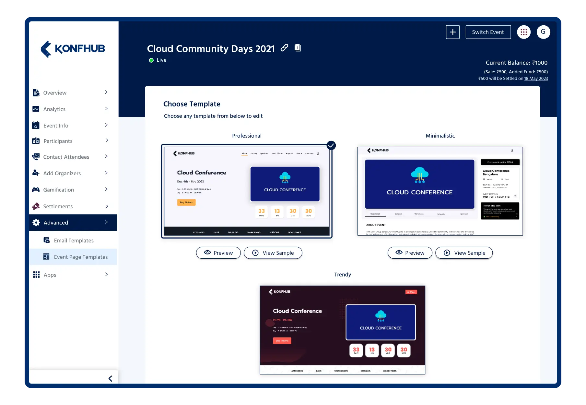Expand the Gamification chevron
586x405 pixels.
point(106,189)
